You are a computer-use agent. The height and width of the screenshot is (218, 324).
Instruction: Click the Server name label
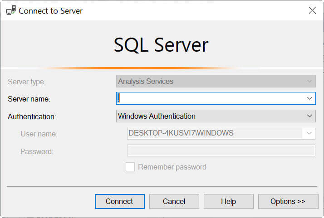pyautogui.click(x=29, y=99)
